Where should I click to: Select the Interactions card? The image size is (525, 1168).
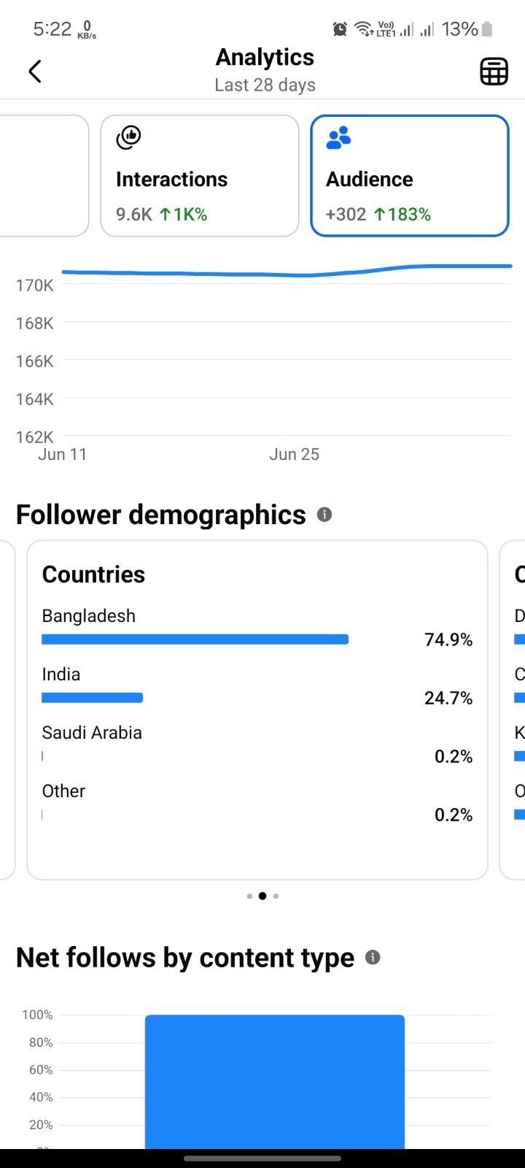click(200, 176)
